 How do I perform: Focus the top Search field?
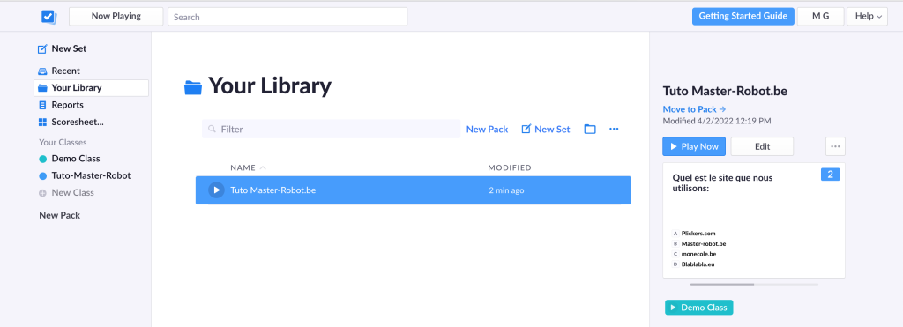(287, 17)
